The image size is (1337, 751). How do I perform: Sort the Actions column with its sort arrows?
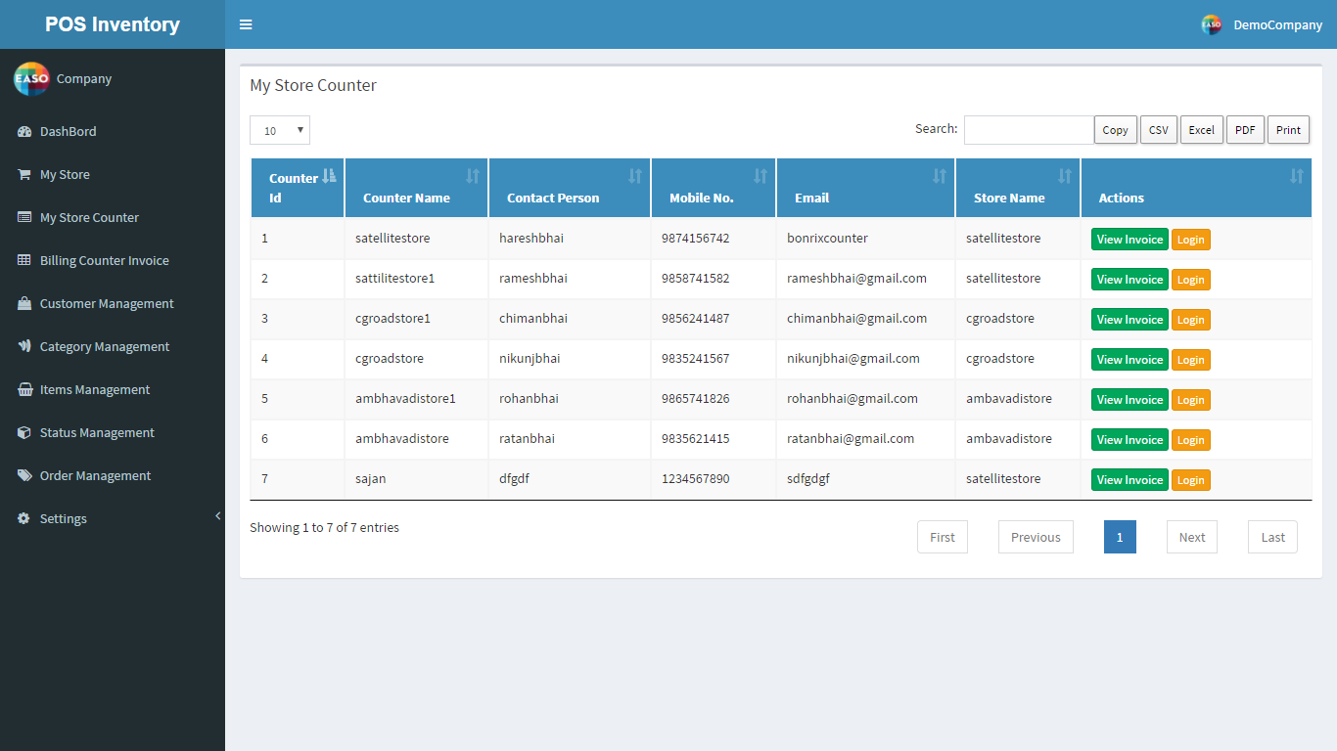[1297, 176]
